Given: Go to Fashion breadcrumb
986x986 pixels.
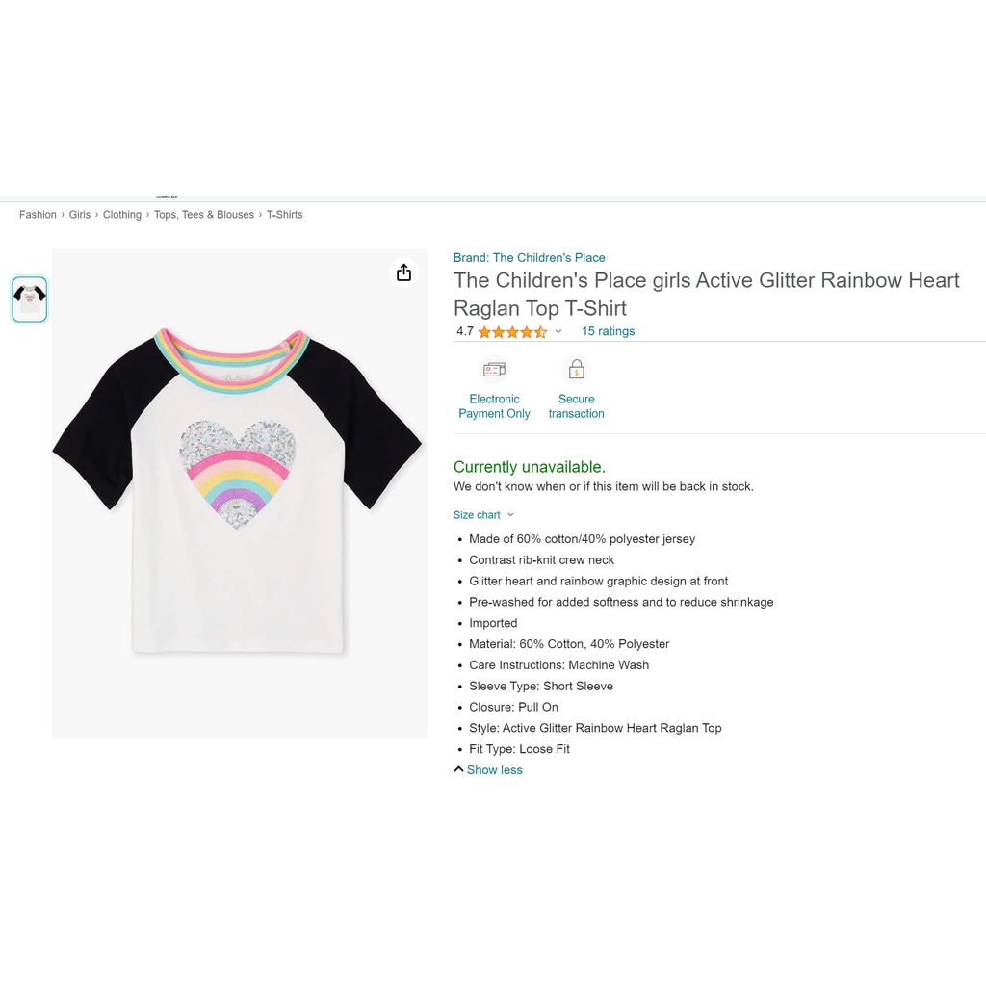Looking at the screenshot, I should 38,215.
